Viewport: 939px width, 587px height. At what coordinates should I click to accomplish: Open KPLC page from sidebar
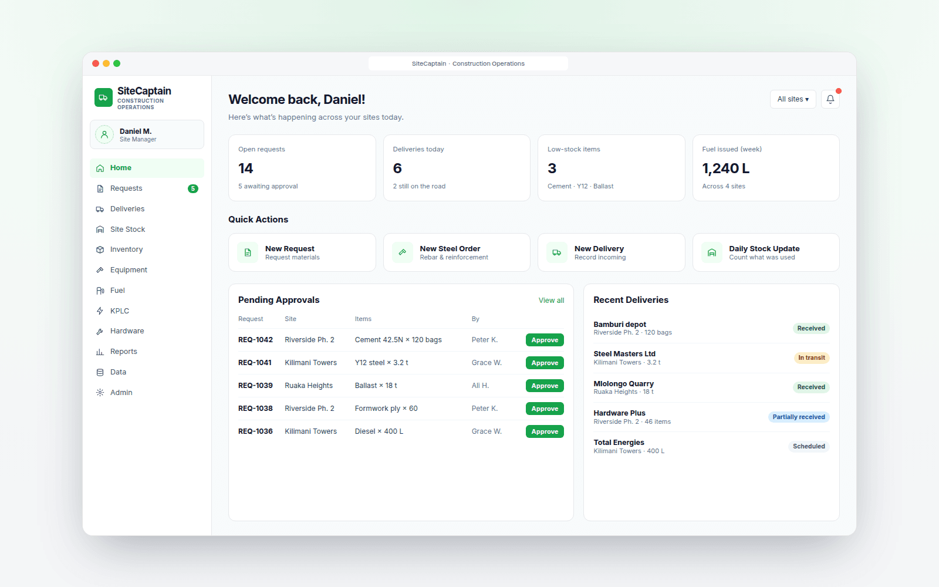(x=147, y=311)
